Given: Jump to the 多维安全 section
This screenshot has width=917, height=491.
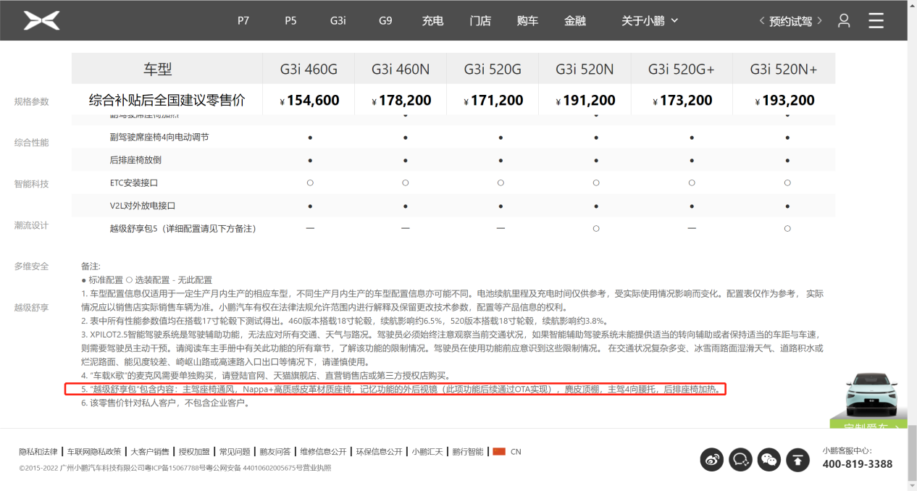Looking at the screenshot, I should (x=32, y=267).
